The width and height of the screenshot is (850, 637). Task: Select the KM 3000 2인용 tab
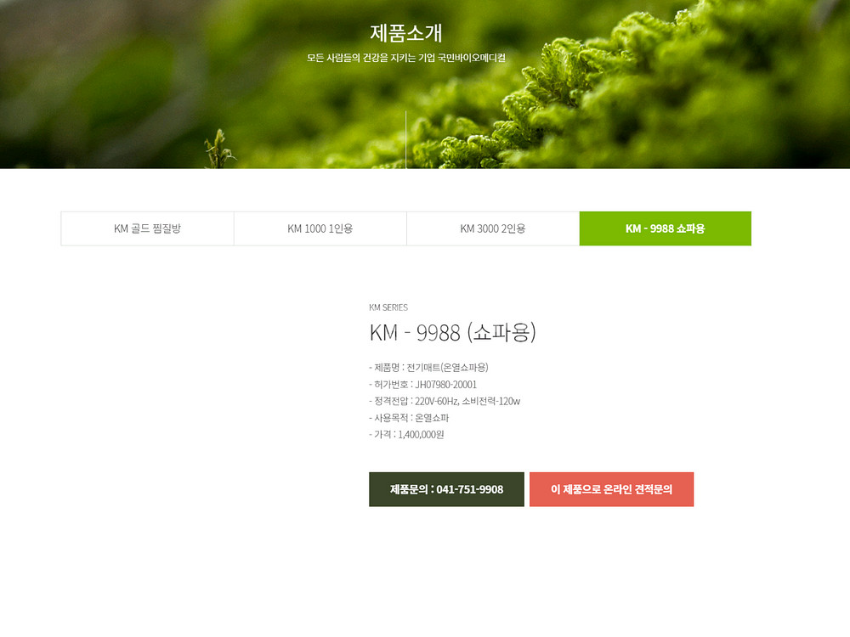(x=492, y=228)
